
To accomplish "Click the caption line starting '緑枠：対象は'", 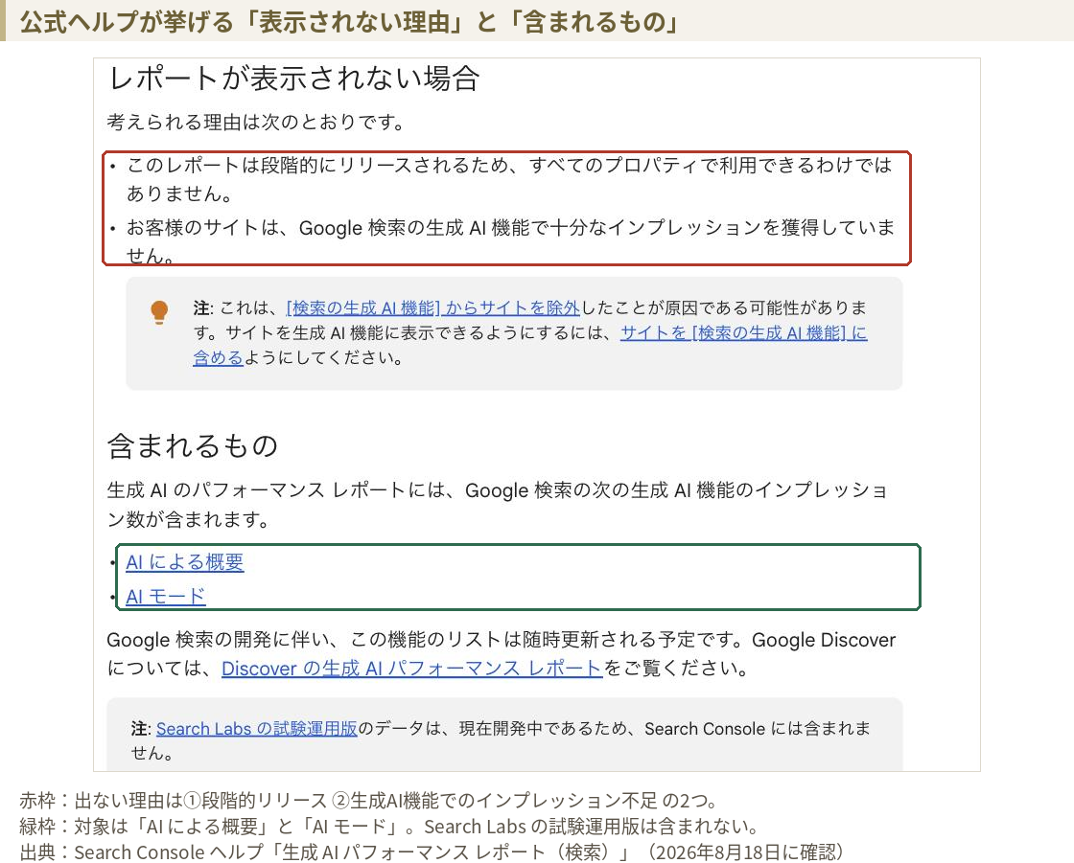I will [x=389, y=826].
